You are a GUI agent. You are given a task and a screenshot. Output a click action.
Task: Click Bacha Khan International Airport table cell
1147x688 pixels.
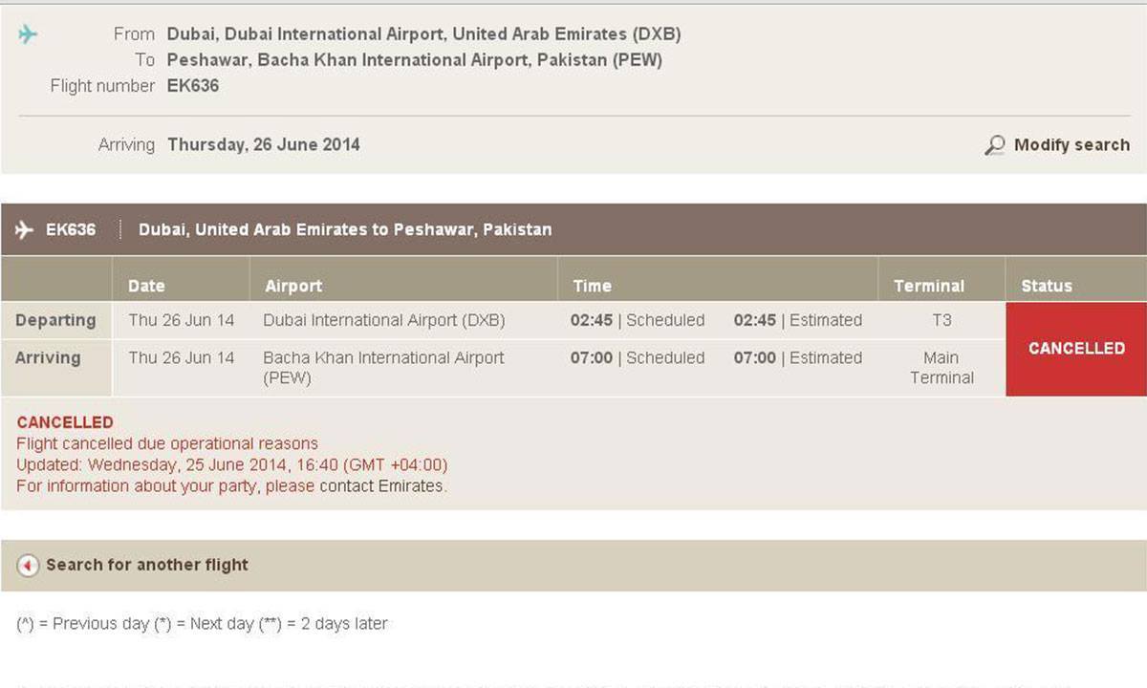pos(383,367)
